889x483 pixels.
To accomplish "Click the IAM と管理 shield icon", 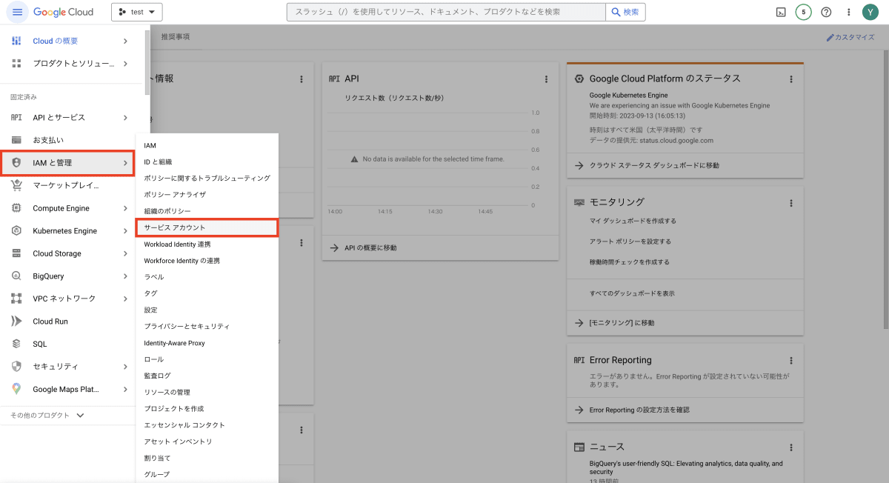I will coord(17,162).
